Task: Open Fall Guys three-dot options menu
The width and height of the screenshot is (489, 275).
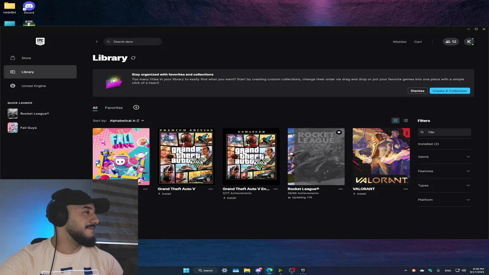Action: point(145,189)
